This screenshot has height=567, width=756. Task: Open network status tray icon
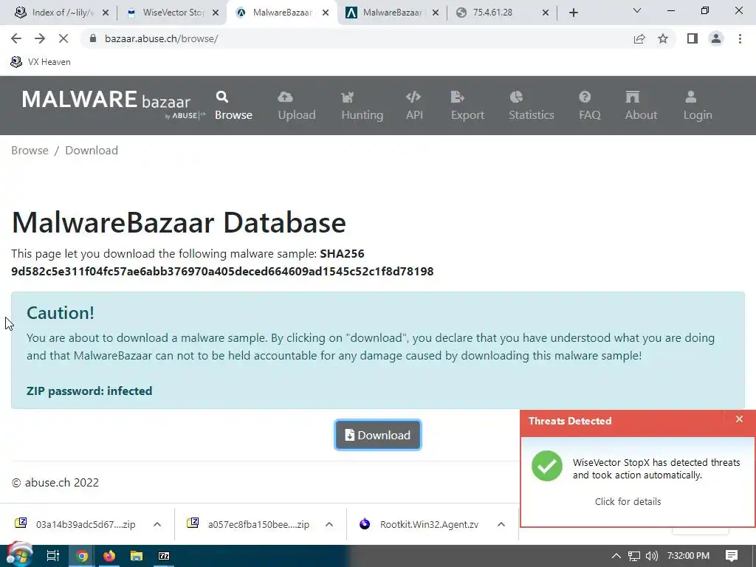[634, 556]
